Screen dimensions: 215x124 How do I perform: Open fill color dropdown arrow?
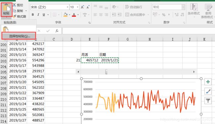click(x=69, y=15)
